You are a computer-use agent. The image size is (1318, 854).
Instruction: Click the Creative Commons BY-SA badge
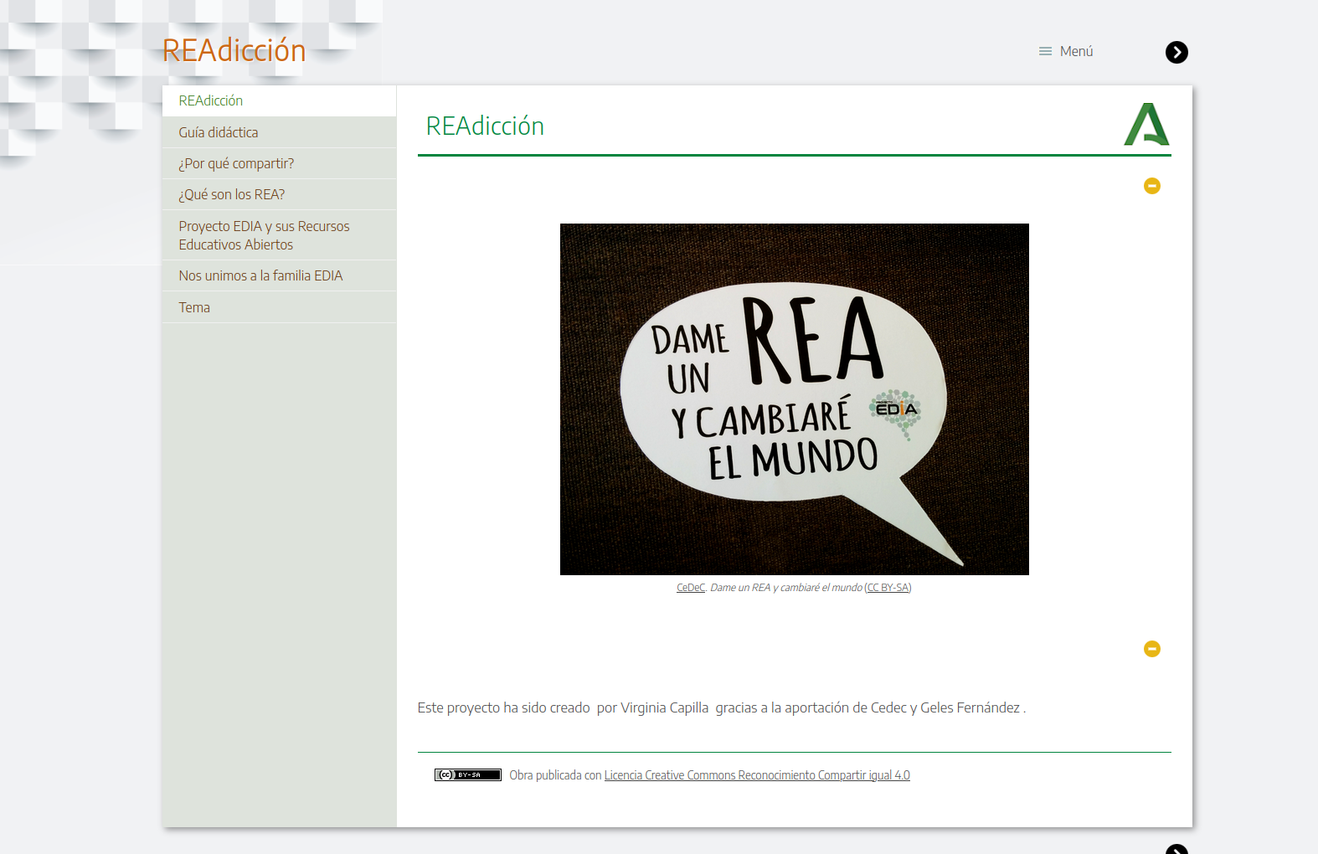[467, 775]
